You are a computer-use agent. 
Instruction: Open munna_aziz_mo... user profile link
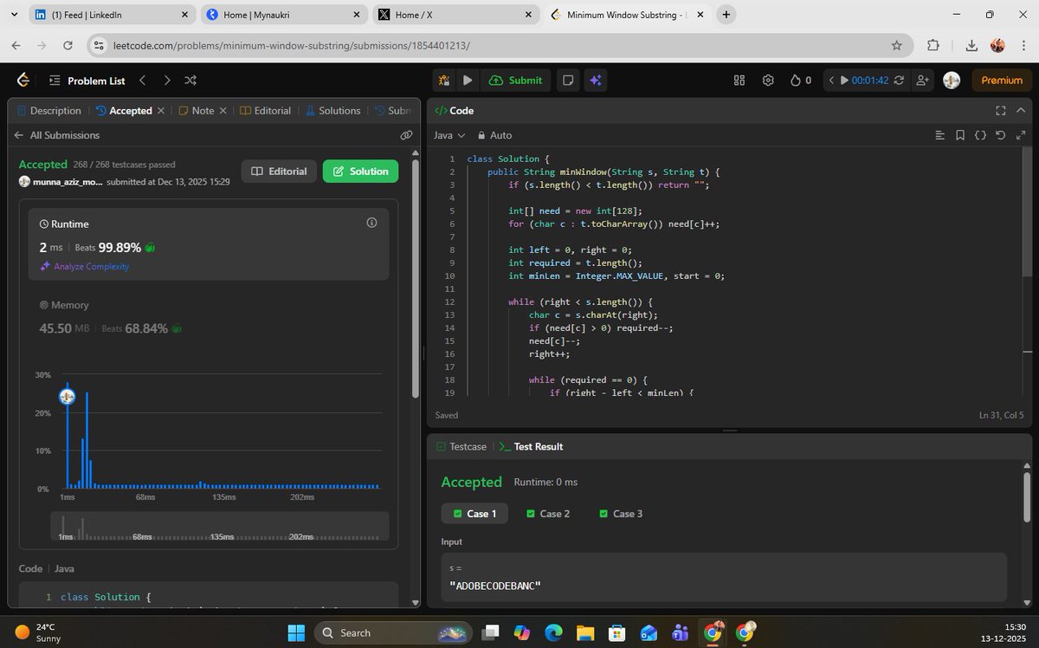point(61,182)
